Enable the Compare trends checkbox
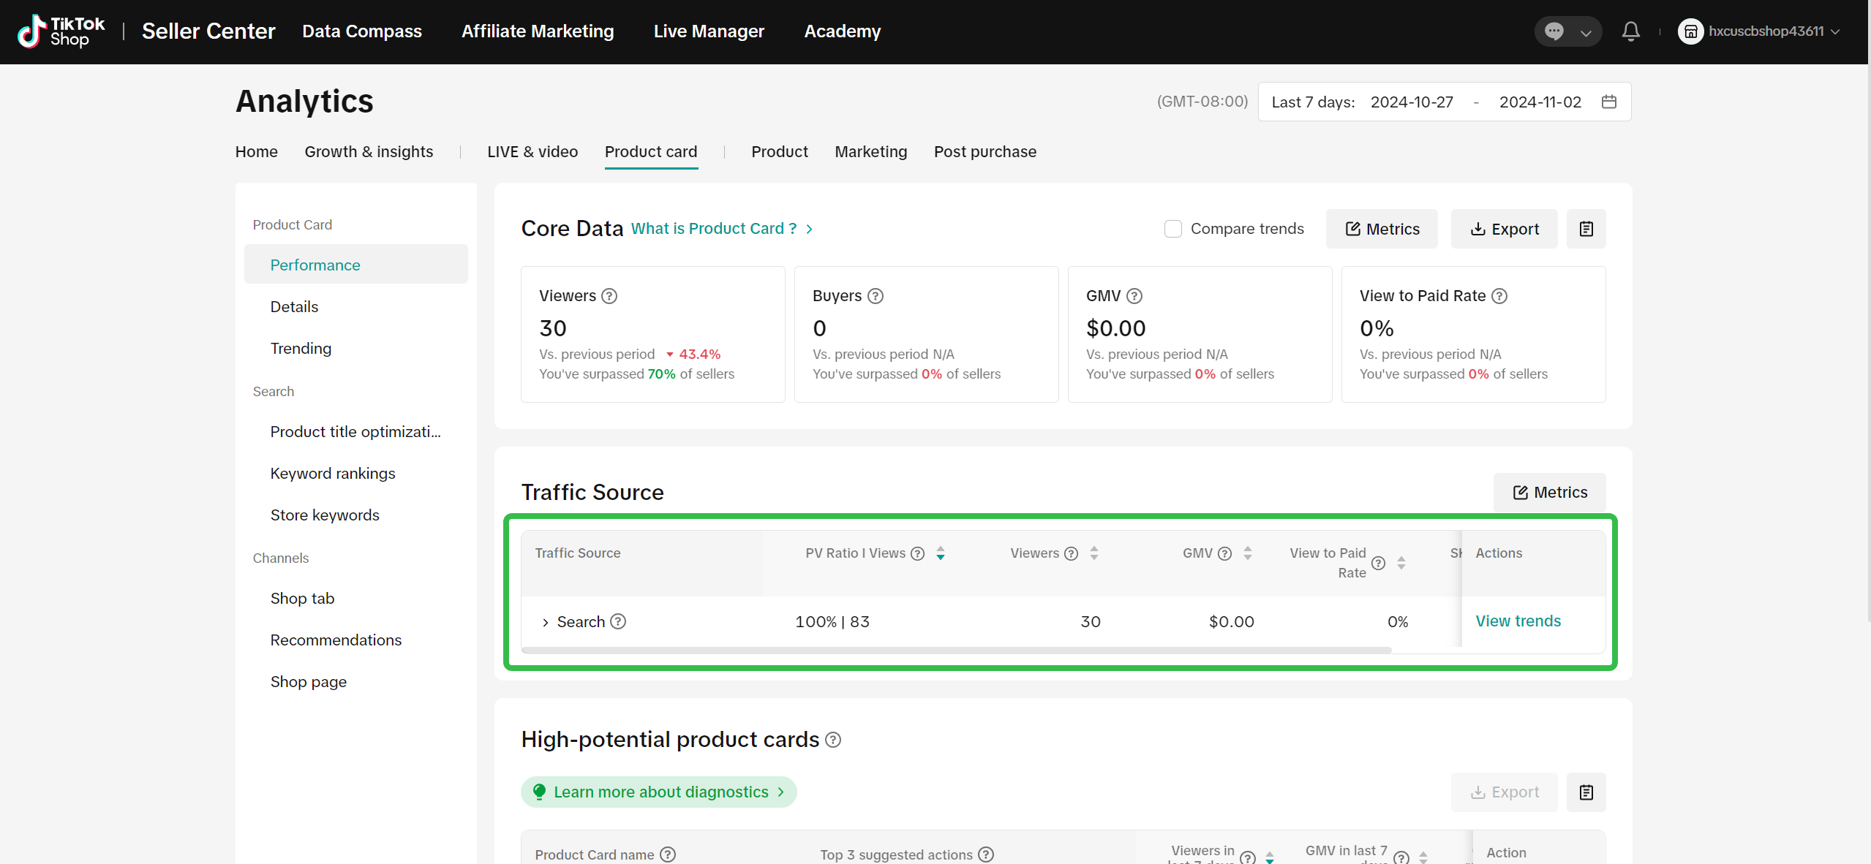Screen dimensions: 1871x864 [x=1172, y=229]
